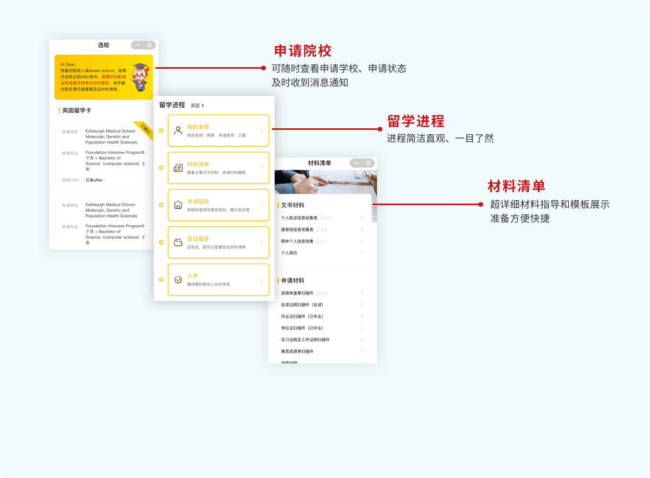This screenshot has width=650, height=478.
Task: Click the checkmark circle icon on 入学 card
Action: (178, 280)
